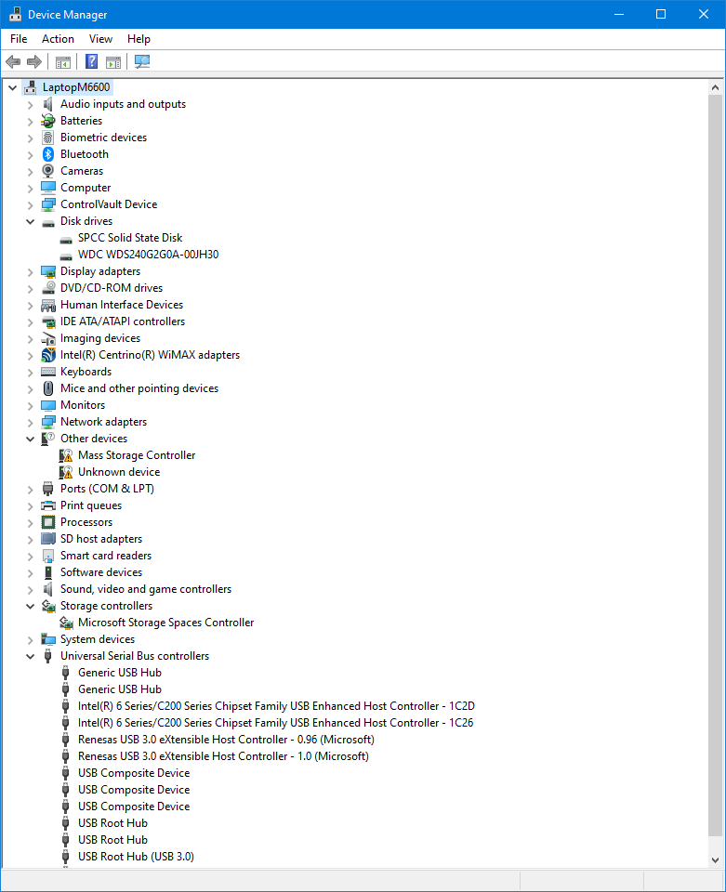Click the vertical scrollbar thumb
Viewport: 726px width, 892px height.
tap(715, 466)
